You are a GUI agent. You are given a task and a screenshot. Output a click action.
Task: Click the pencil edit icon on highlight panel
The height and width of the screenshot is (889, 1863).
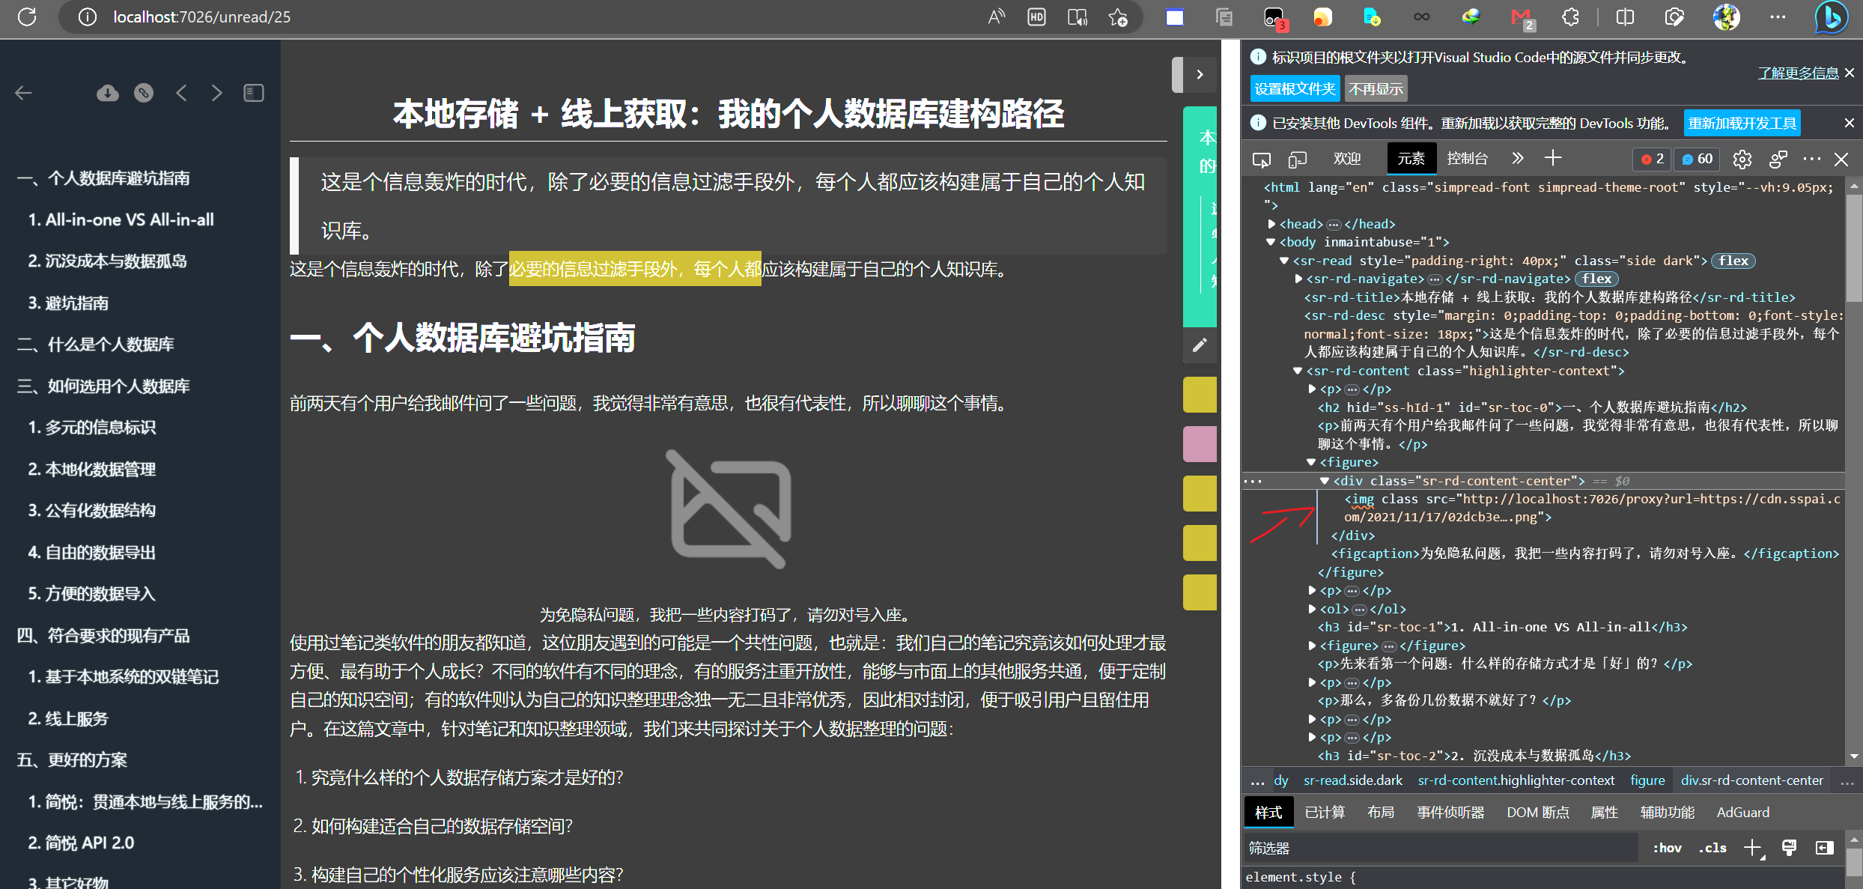click(1200, 345)
